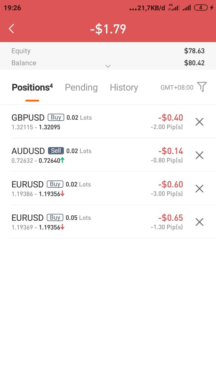
Task: Close the EURUSD 0.02 lots position
Action: point(199,189)
